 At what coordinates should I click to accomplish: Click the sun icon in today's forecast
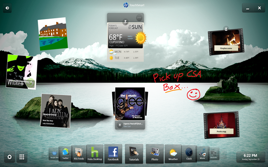[x=141, y=38]
